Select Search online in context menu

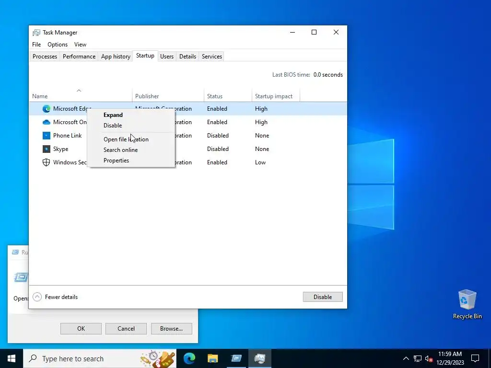[120, 150]
